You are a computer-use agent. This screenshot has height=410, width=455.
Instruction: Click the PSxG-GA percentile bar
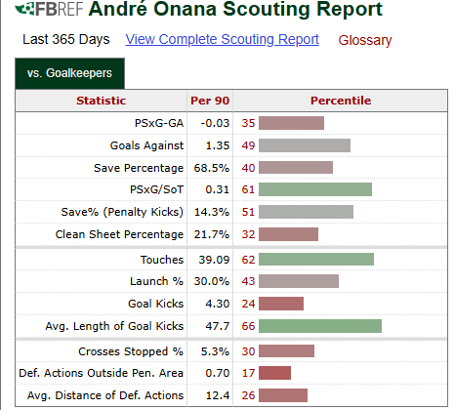click(x=291, y=123)
